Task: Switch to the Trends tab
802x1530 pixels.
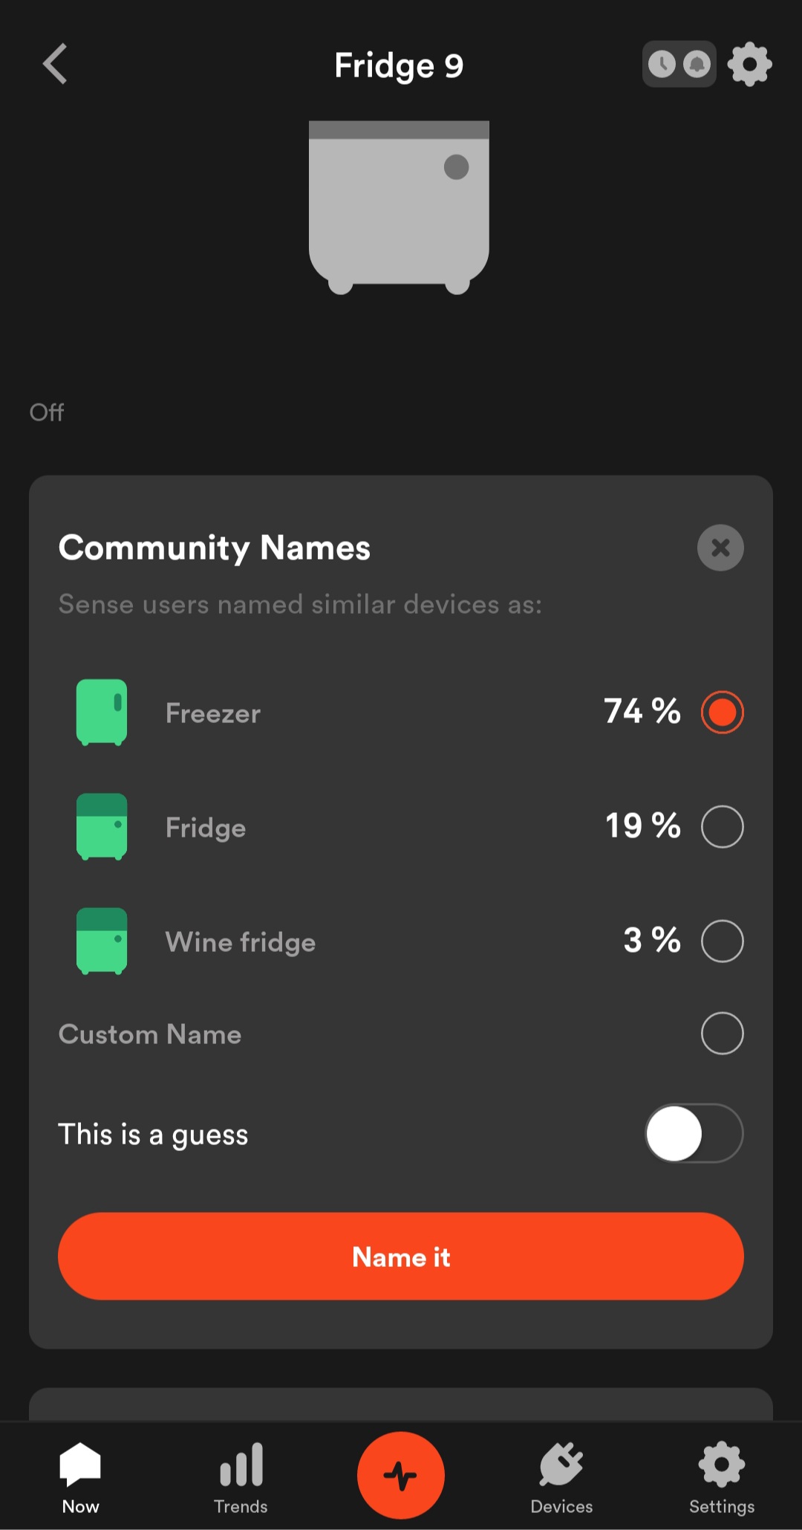Action: [x=241, y=1477]
